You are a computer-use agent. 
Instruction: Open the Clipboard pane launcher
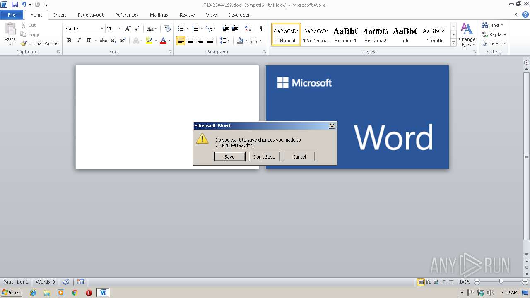point(58,52)
